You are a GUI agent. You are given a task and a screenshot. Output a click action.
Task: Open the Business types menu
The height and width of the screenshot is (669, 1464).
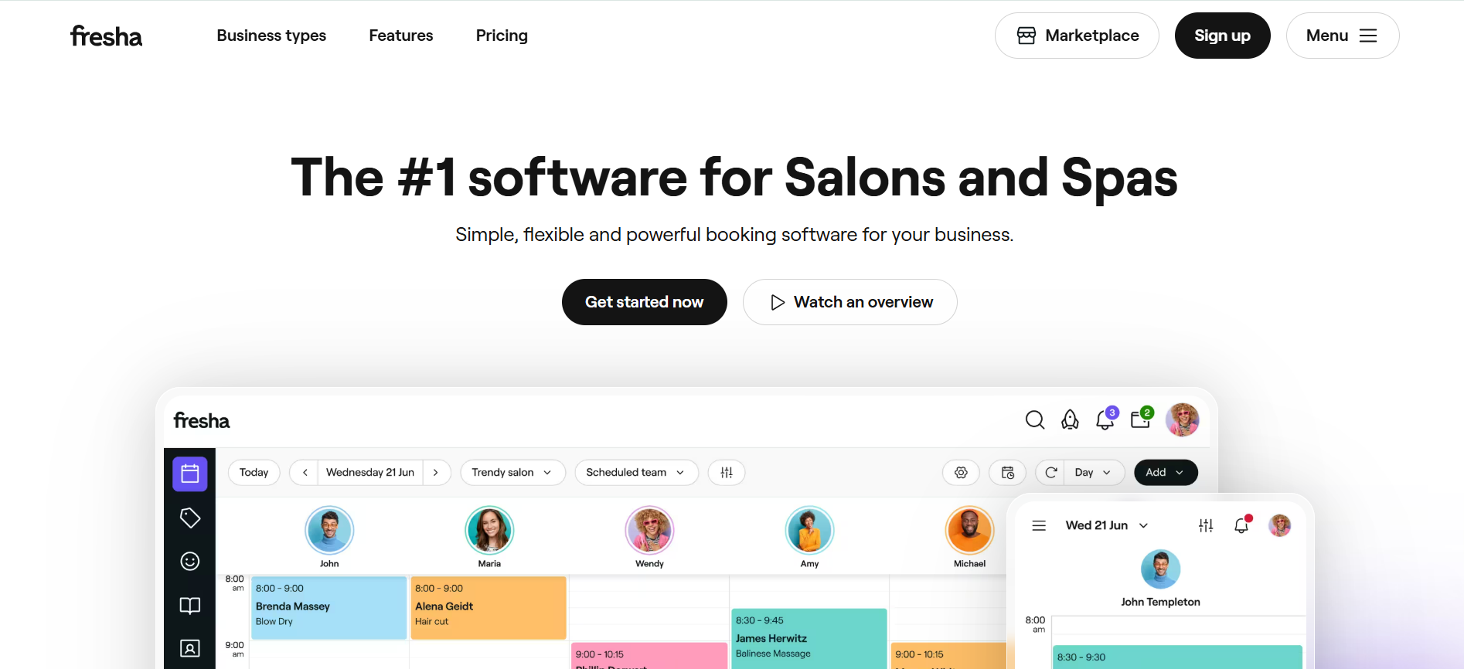pyautogui.click(x=271, y=36)
